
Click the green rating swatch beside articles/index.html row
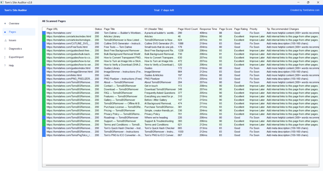pyautogui.click(x=44, y=36)
